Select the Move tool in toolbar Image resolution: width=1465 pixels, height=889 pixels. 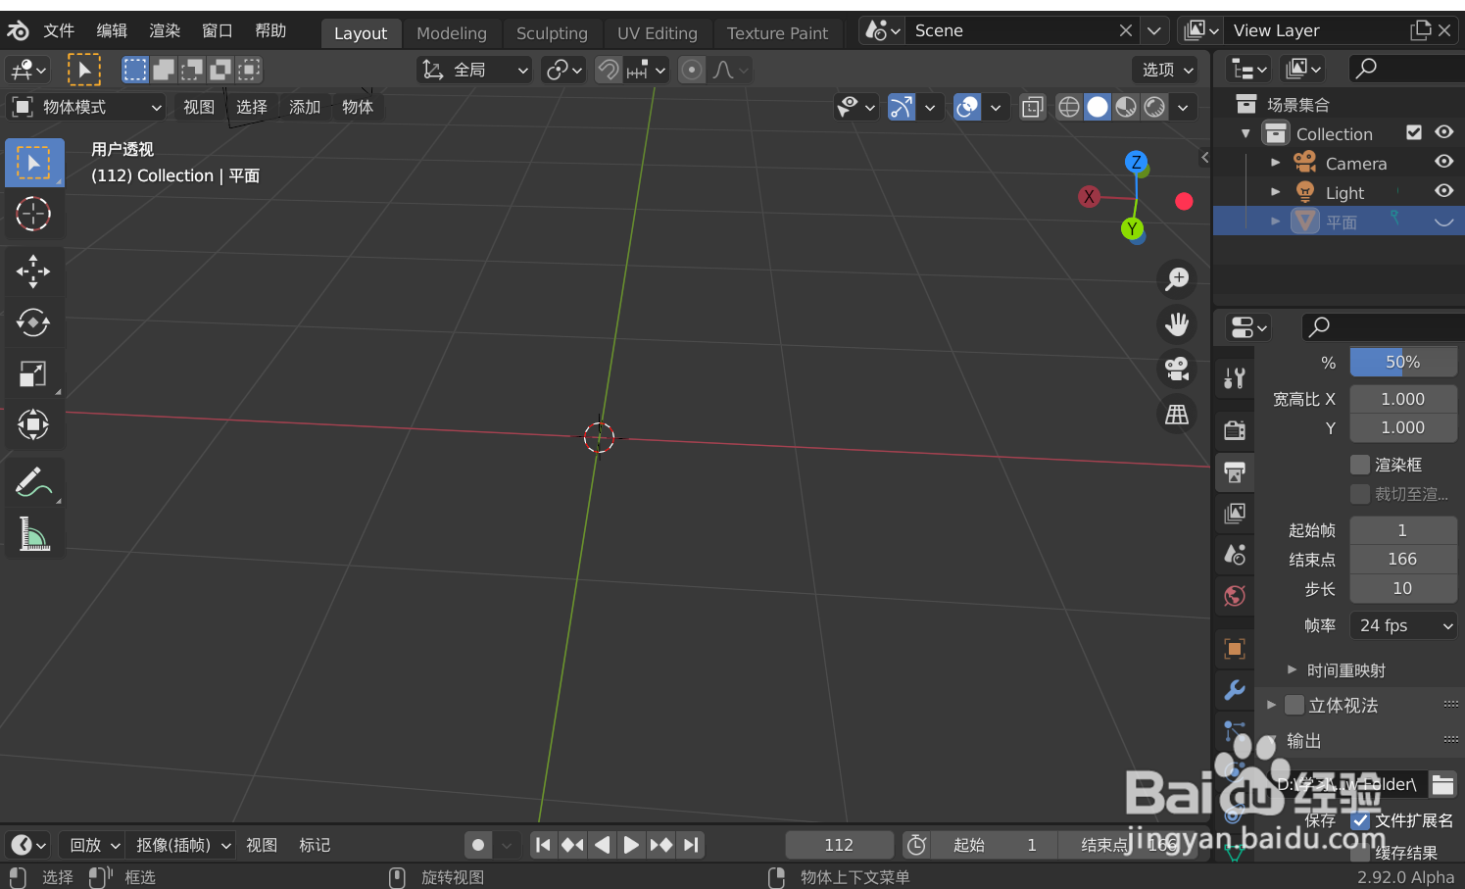pyautogui.click(x=33, y=271)
